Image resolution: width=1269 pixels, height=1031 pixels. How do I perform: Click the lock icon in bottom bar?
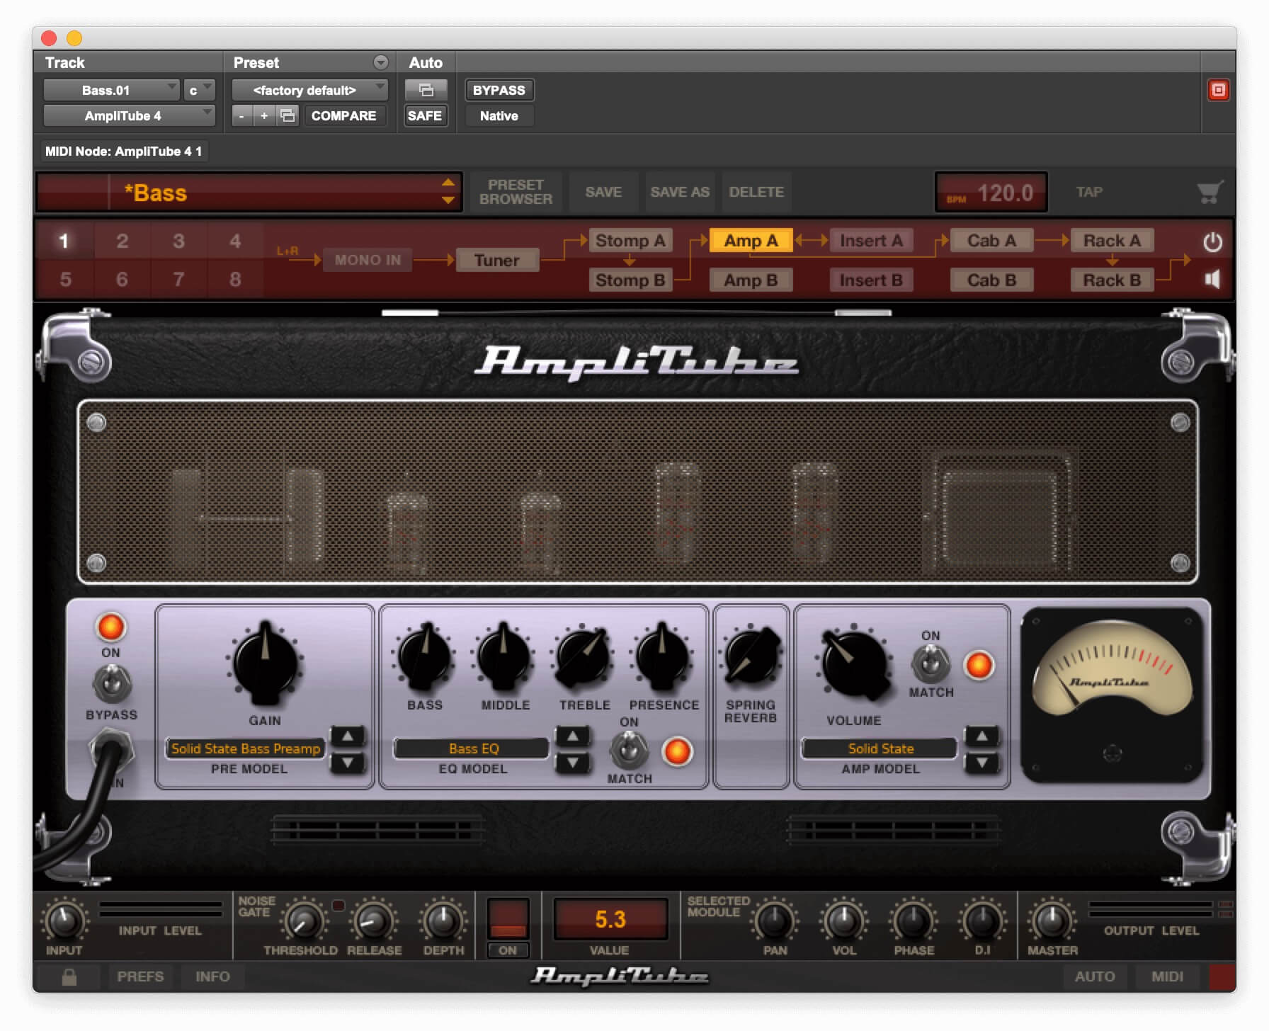point(69,976)
